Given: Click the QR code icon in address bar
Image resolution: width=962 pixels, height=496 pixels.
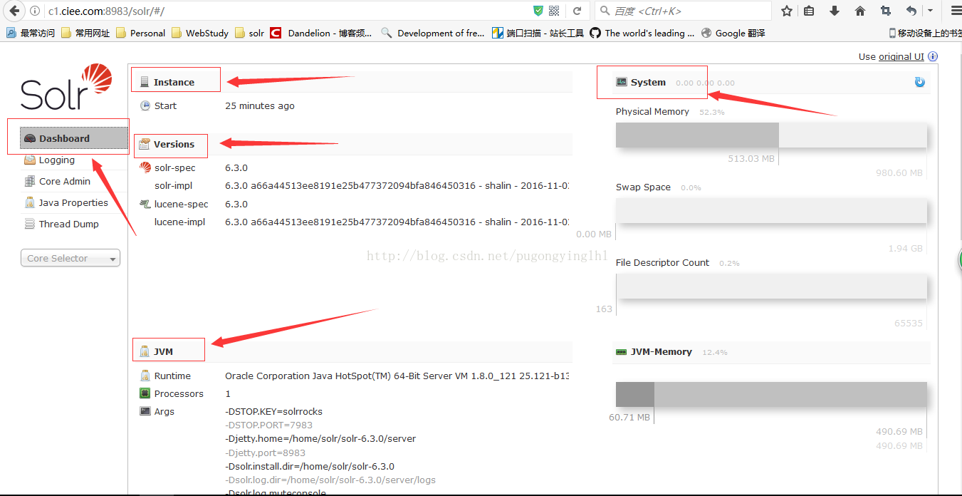Looking at the screenshot, I should point(555,11).
